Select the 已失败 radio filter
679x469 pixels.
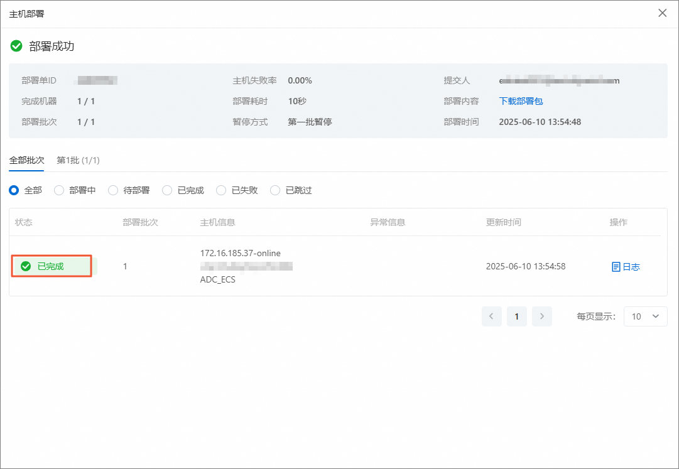tap(221, 190)
